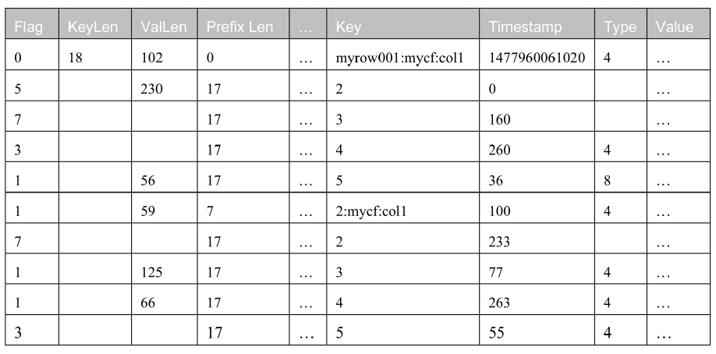Screen dimensions: 716x354
Task: Select the Type 8 cell
Action: click(621, 177)
